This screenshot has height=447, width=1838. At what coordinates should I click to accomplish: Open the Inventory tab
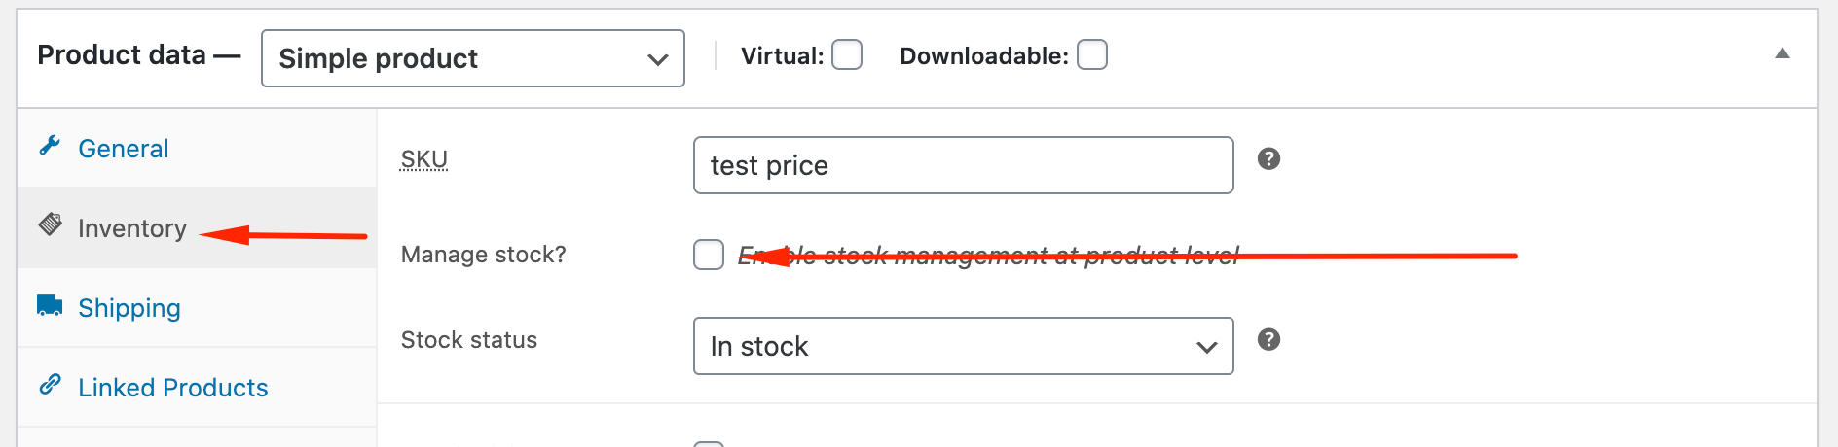pyautogui.click(x=132, y=228)
